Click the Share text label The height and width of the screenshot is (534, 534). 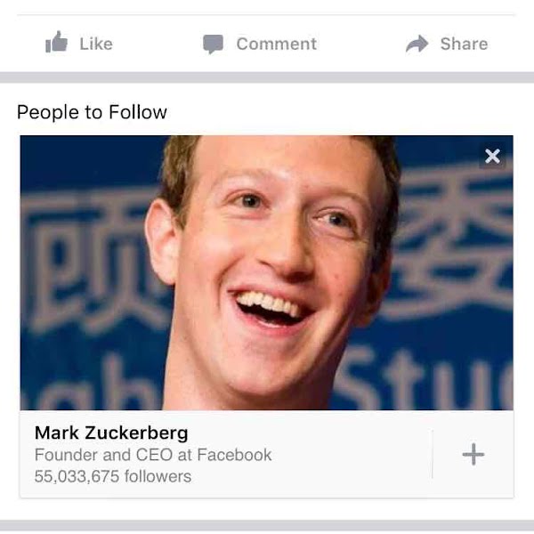point(465,44)
